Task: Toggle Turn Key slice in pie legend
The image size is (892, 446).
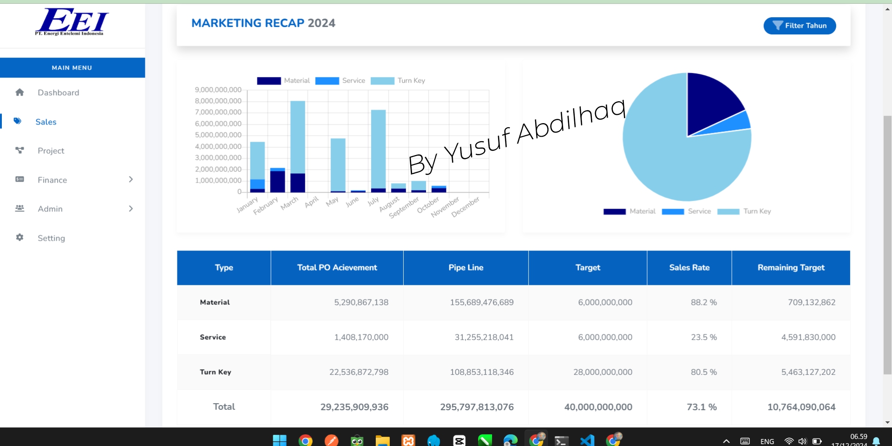Action: (744, 211)
